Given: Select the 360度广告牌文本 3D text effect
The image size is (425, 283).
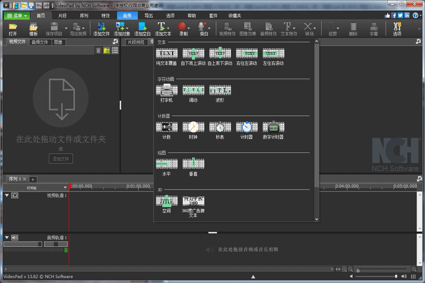Looking at the screenshot, I should coord(193,201).
